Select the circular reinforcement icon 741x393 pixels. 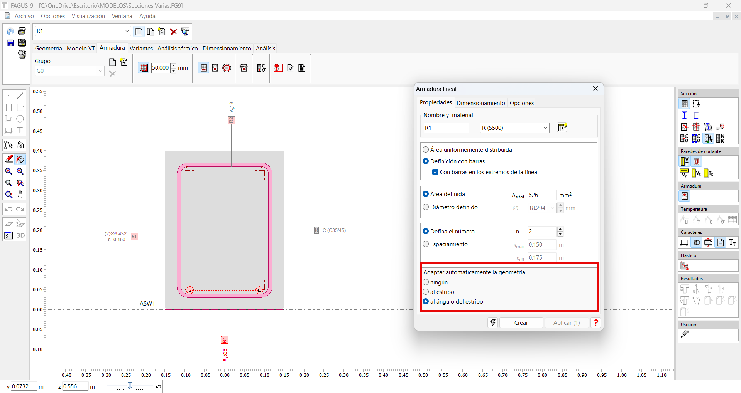(x=227, y=68)
